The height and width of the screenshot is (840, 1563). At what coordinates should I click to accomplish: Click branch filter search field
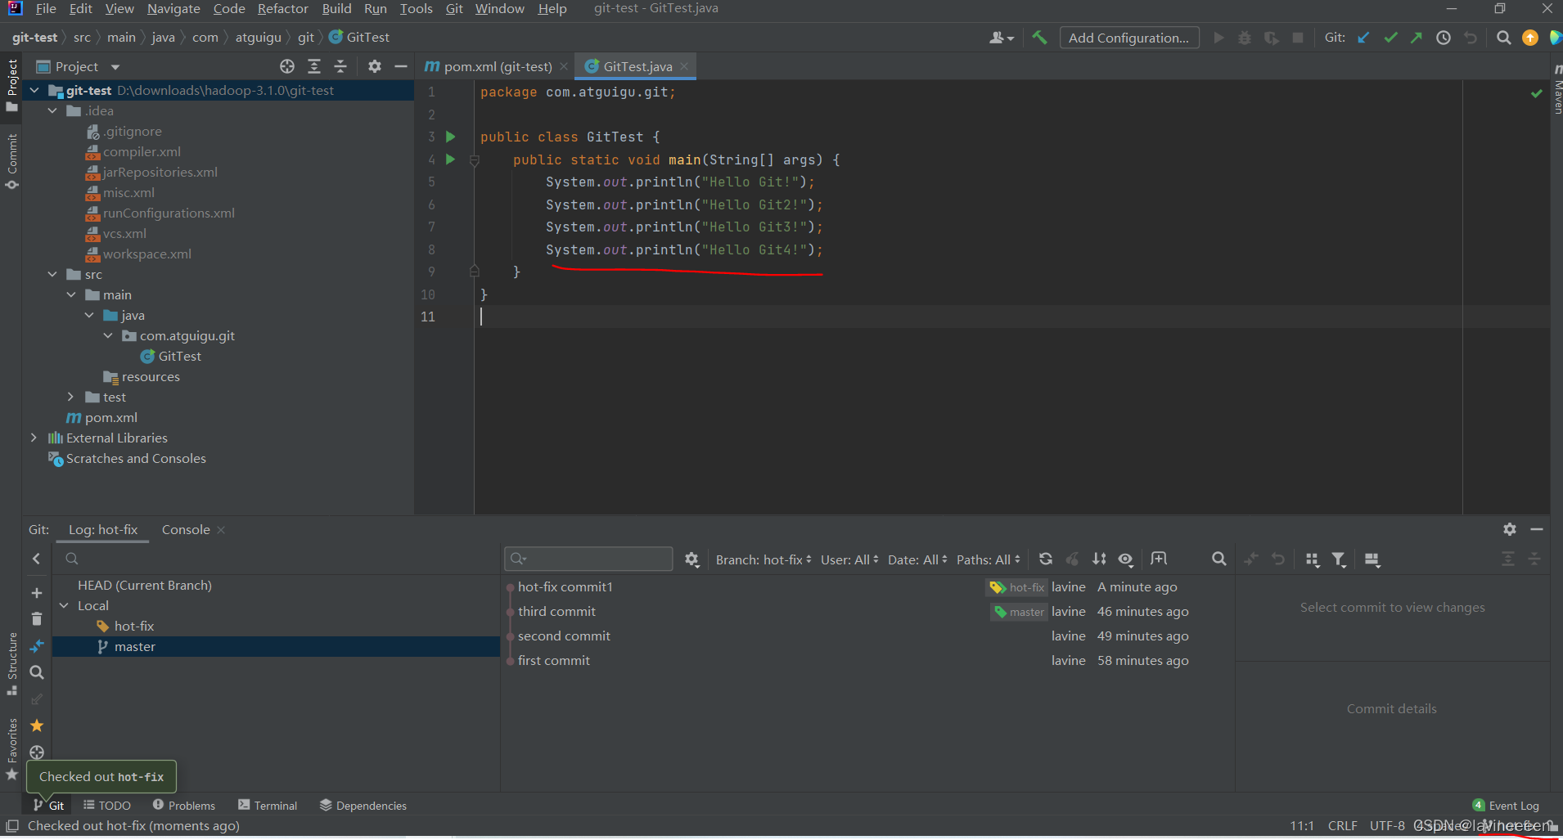278,559
